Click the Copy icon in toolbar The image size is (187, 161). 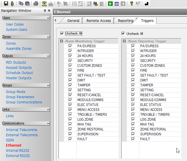(21, 3)
